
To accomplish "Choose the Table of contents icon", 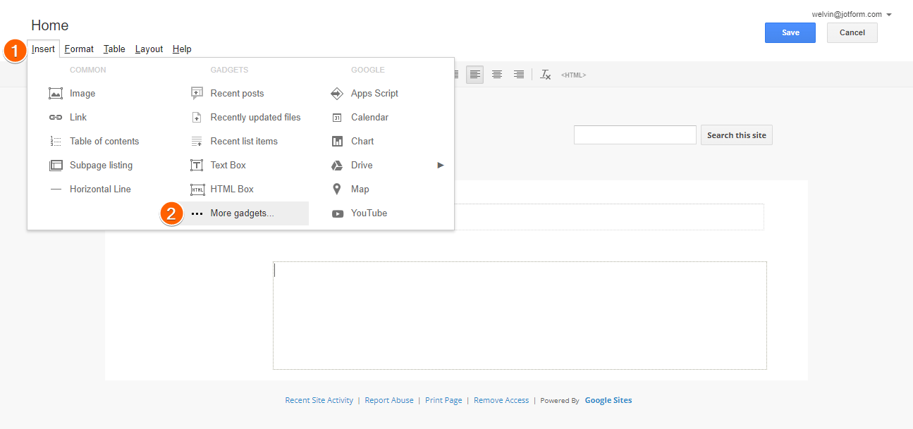I will pos(56,141).
